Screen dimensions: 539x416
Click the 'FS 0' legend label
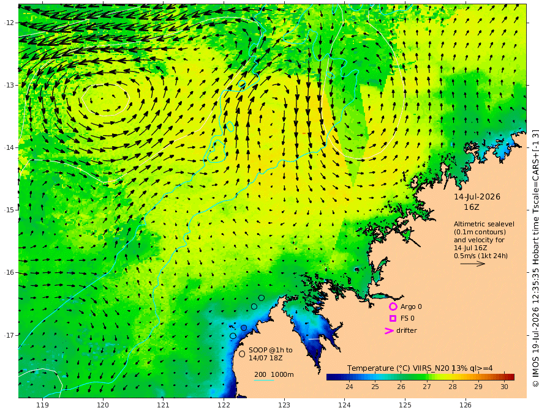point(407,319)
